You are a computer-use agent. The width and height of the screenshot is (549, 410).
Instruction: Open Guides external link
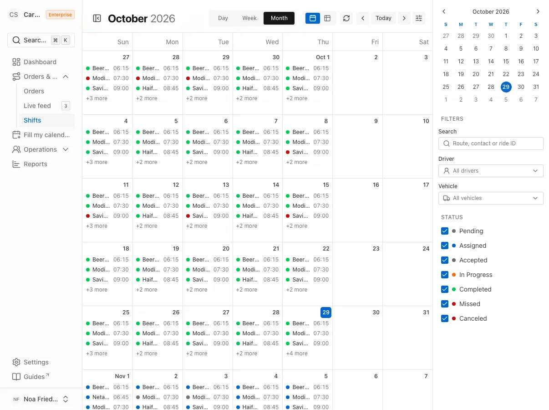point(41,377)
